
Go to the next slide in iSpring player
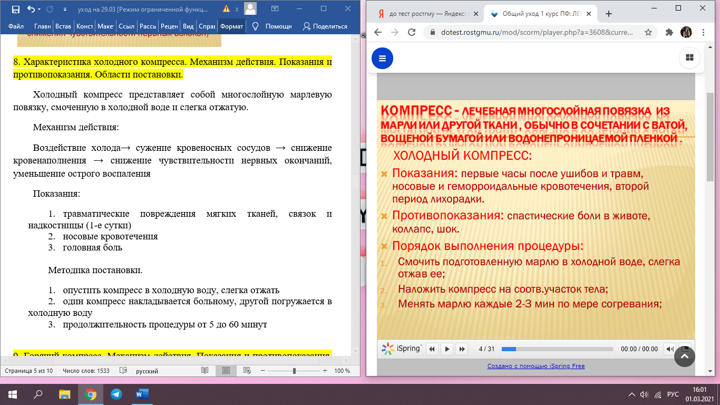tap(462, 349)
